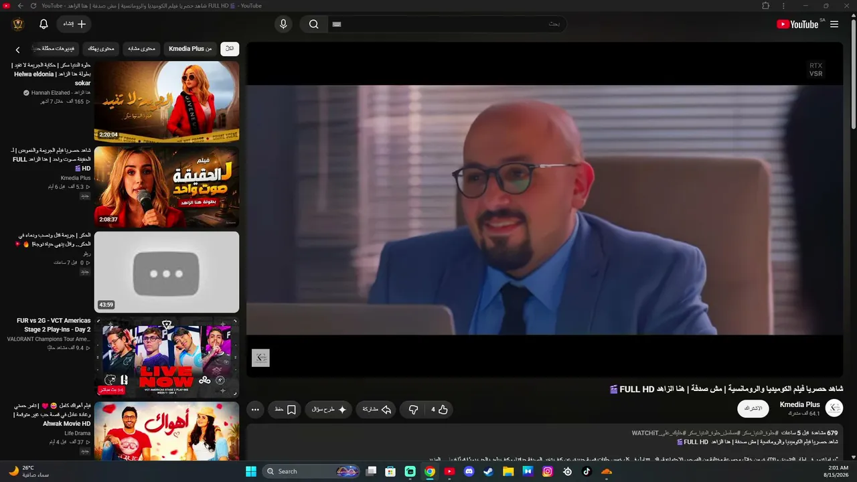
Task: Open the 43:59 placeholder video thumbnail
Action: [x=167, y=272]
